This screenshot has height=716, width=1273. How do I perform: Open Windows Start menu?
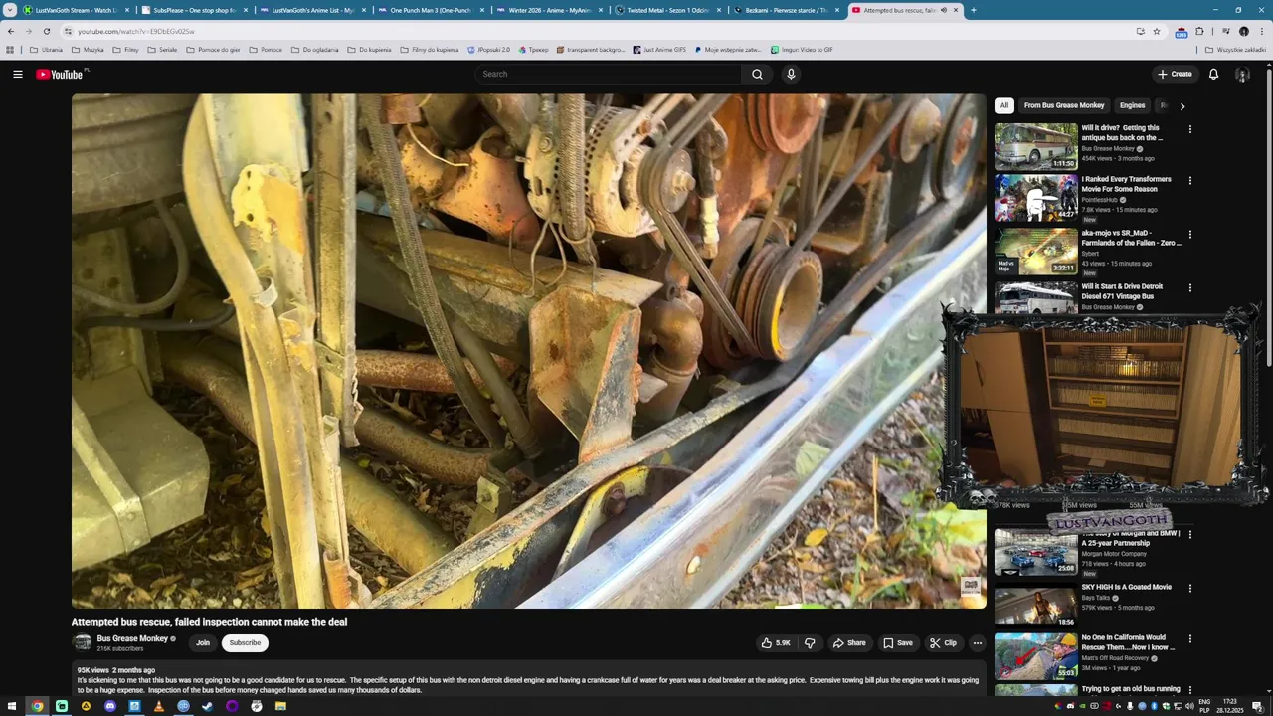click(x=13, y=706)
